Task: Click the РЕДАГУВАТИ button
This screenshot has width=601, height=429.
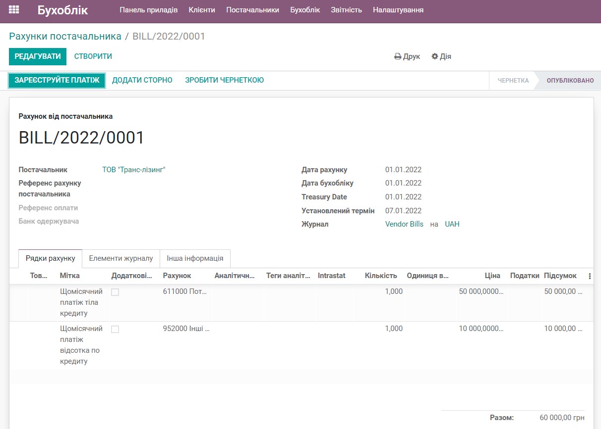Action: tap(37, 56)
